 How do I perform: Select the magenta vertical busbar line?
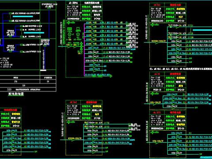pyautogui.click(x=84, y=50)
